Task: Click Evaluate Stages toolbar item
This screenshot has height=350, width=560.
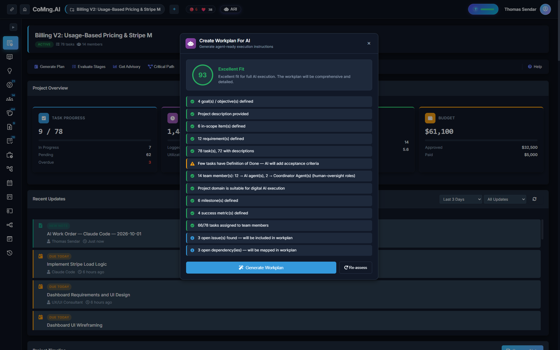Action: (x=89, y=66)
